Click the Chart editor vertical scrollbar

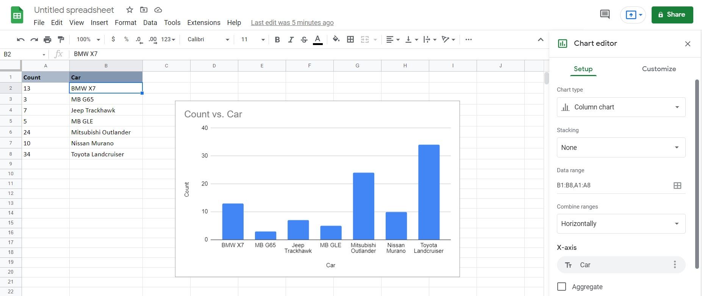coord(697,174)
